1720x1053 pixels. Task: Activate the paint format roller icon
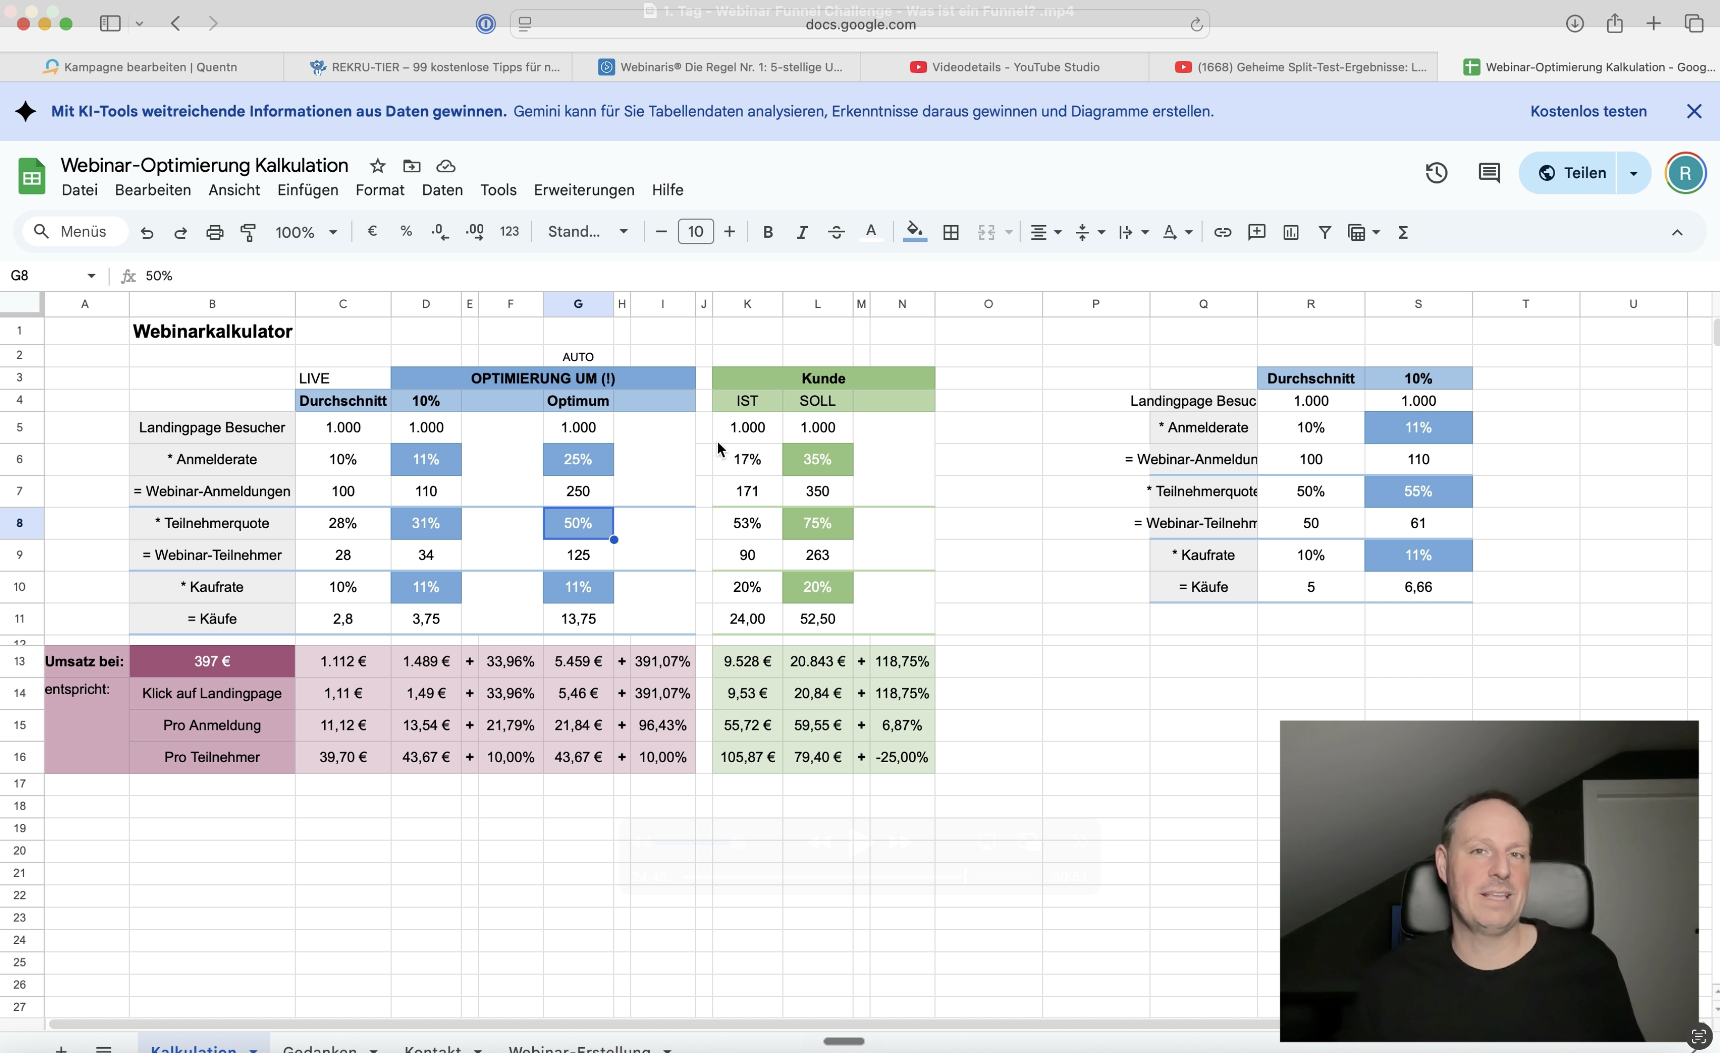(249, 232)
